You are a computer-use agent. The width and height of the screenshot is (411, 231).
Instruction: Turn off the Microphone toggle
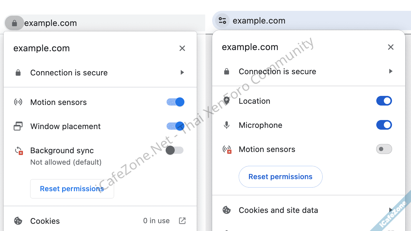[384, 125]
